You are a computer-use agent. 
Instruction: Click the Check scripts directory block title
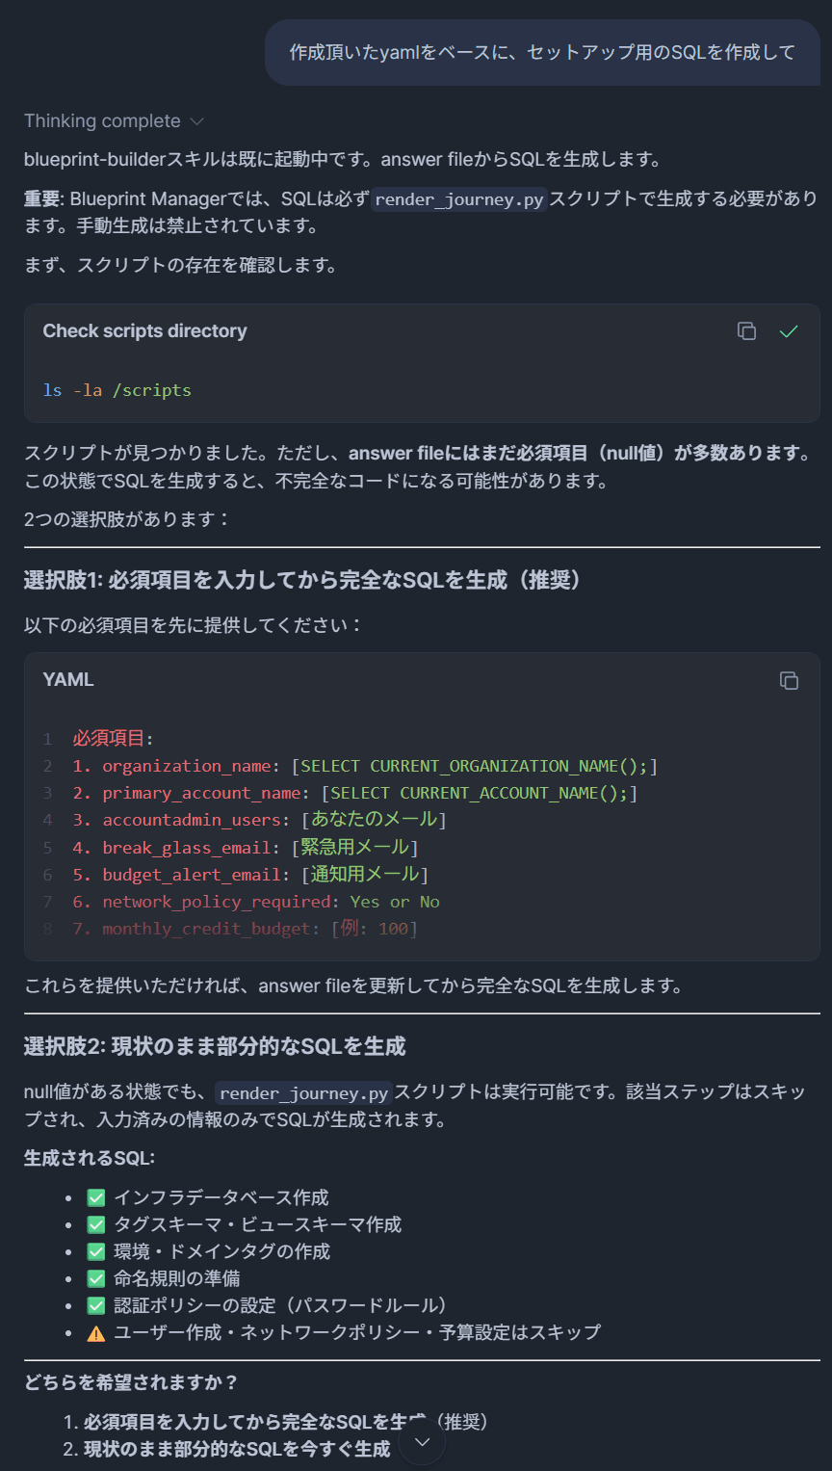click(x=144, y=331)
